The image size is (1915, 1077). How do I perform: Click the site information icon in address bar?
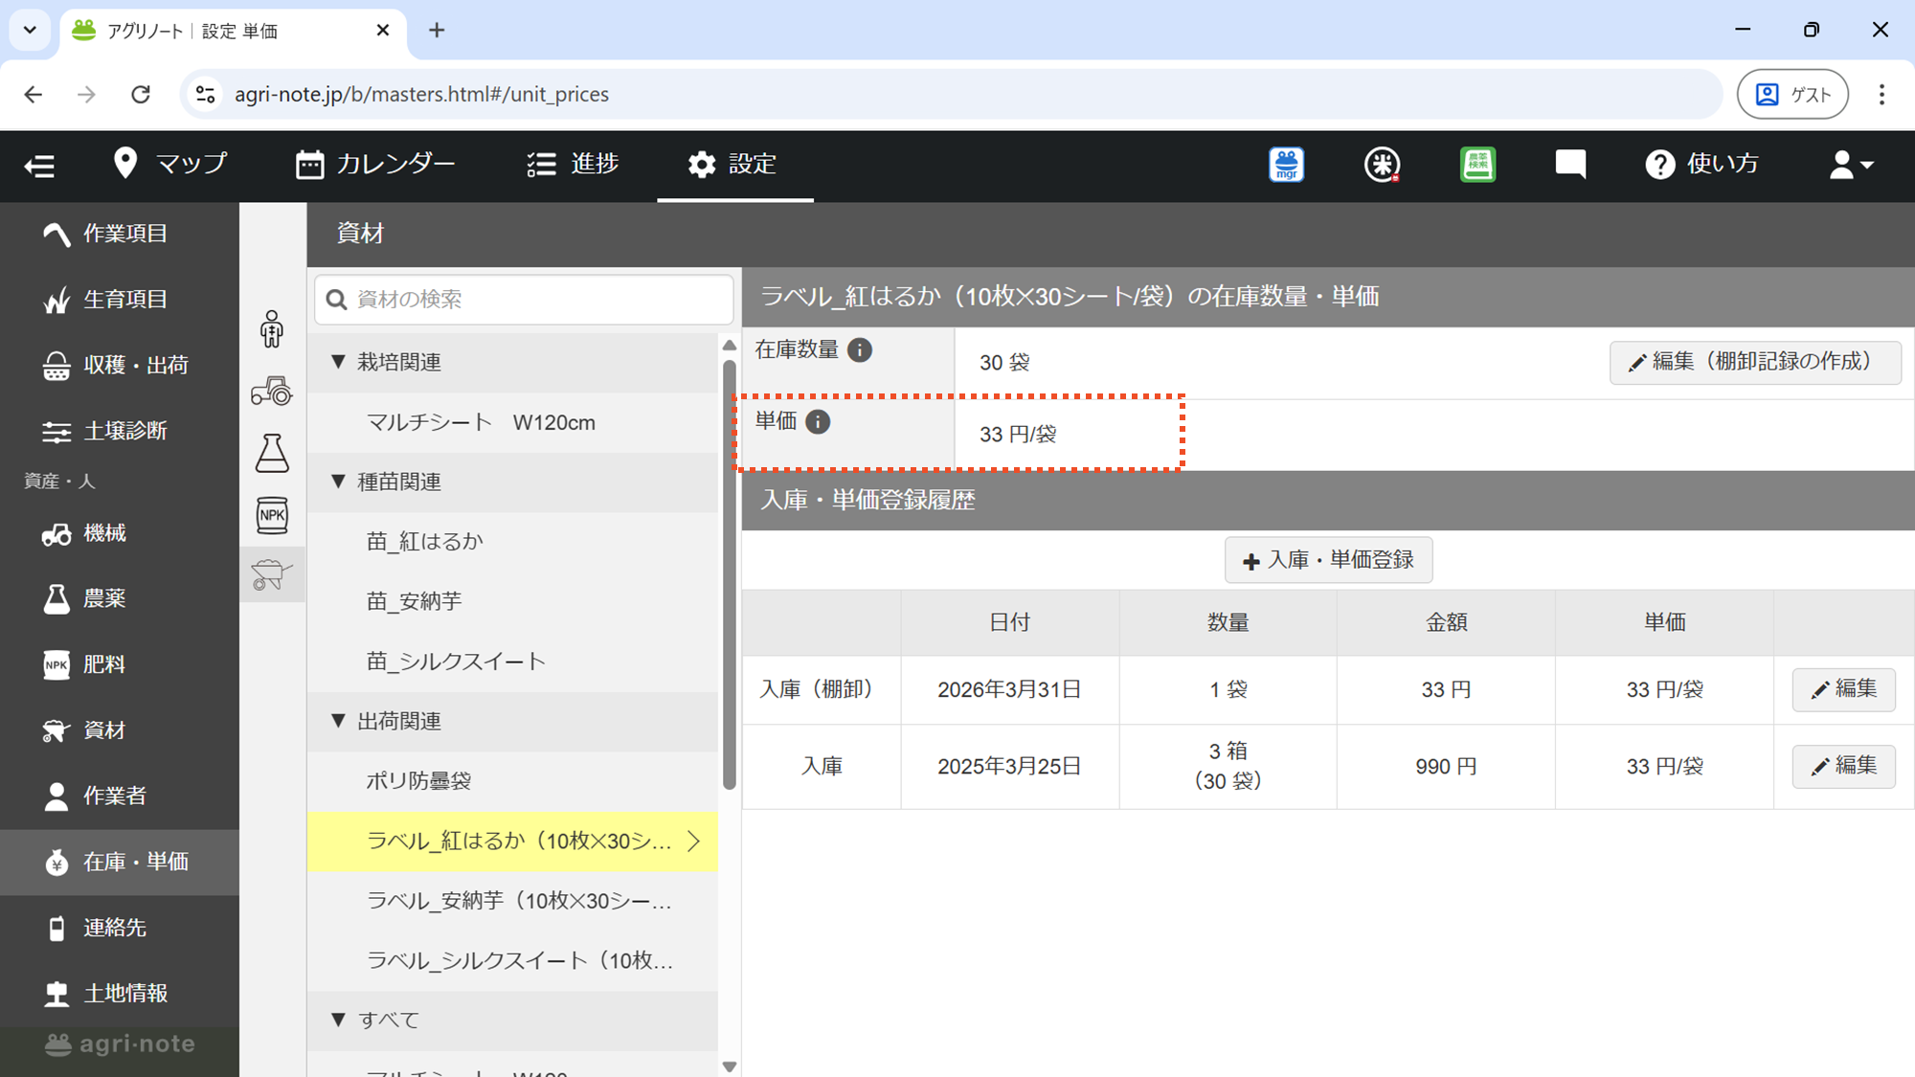click(x=205, y=94)
